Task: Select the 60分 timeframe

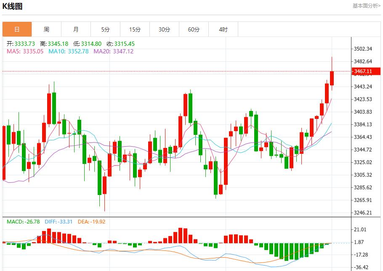Action: pyautogui.click(x=194, y=29)
